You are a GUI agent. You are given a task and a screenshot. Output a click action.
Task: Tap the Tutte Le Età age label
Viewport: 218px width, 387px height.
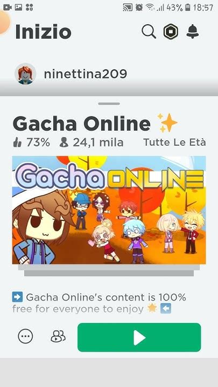(x=174, y=142)
